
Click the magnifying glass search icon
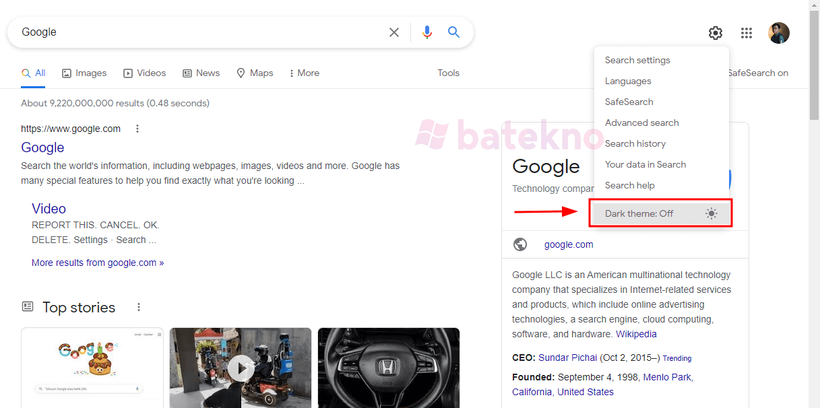coord(453,32)
